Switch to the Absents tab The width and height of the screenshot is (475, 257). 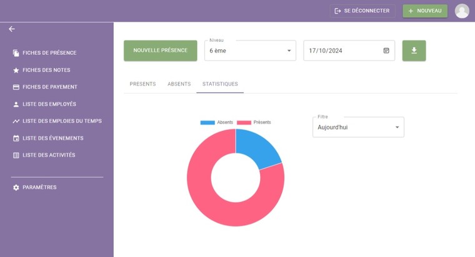tap(179, 84)
